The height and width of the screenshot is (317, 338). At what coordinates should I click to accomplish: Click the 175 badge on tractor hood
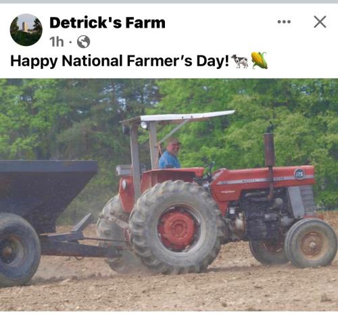tap(299, 174)
